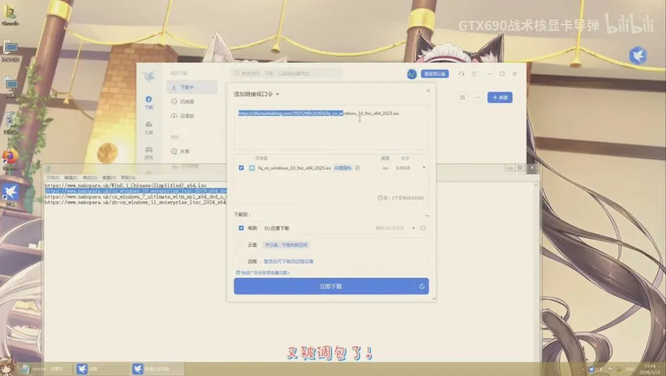Click the scheduled download icon on blue button
The width and height of the screenshot is (666, 376).
tap(421, 287)
